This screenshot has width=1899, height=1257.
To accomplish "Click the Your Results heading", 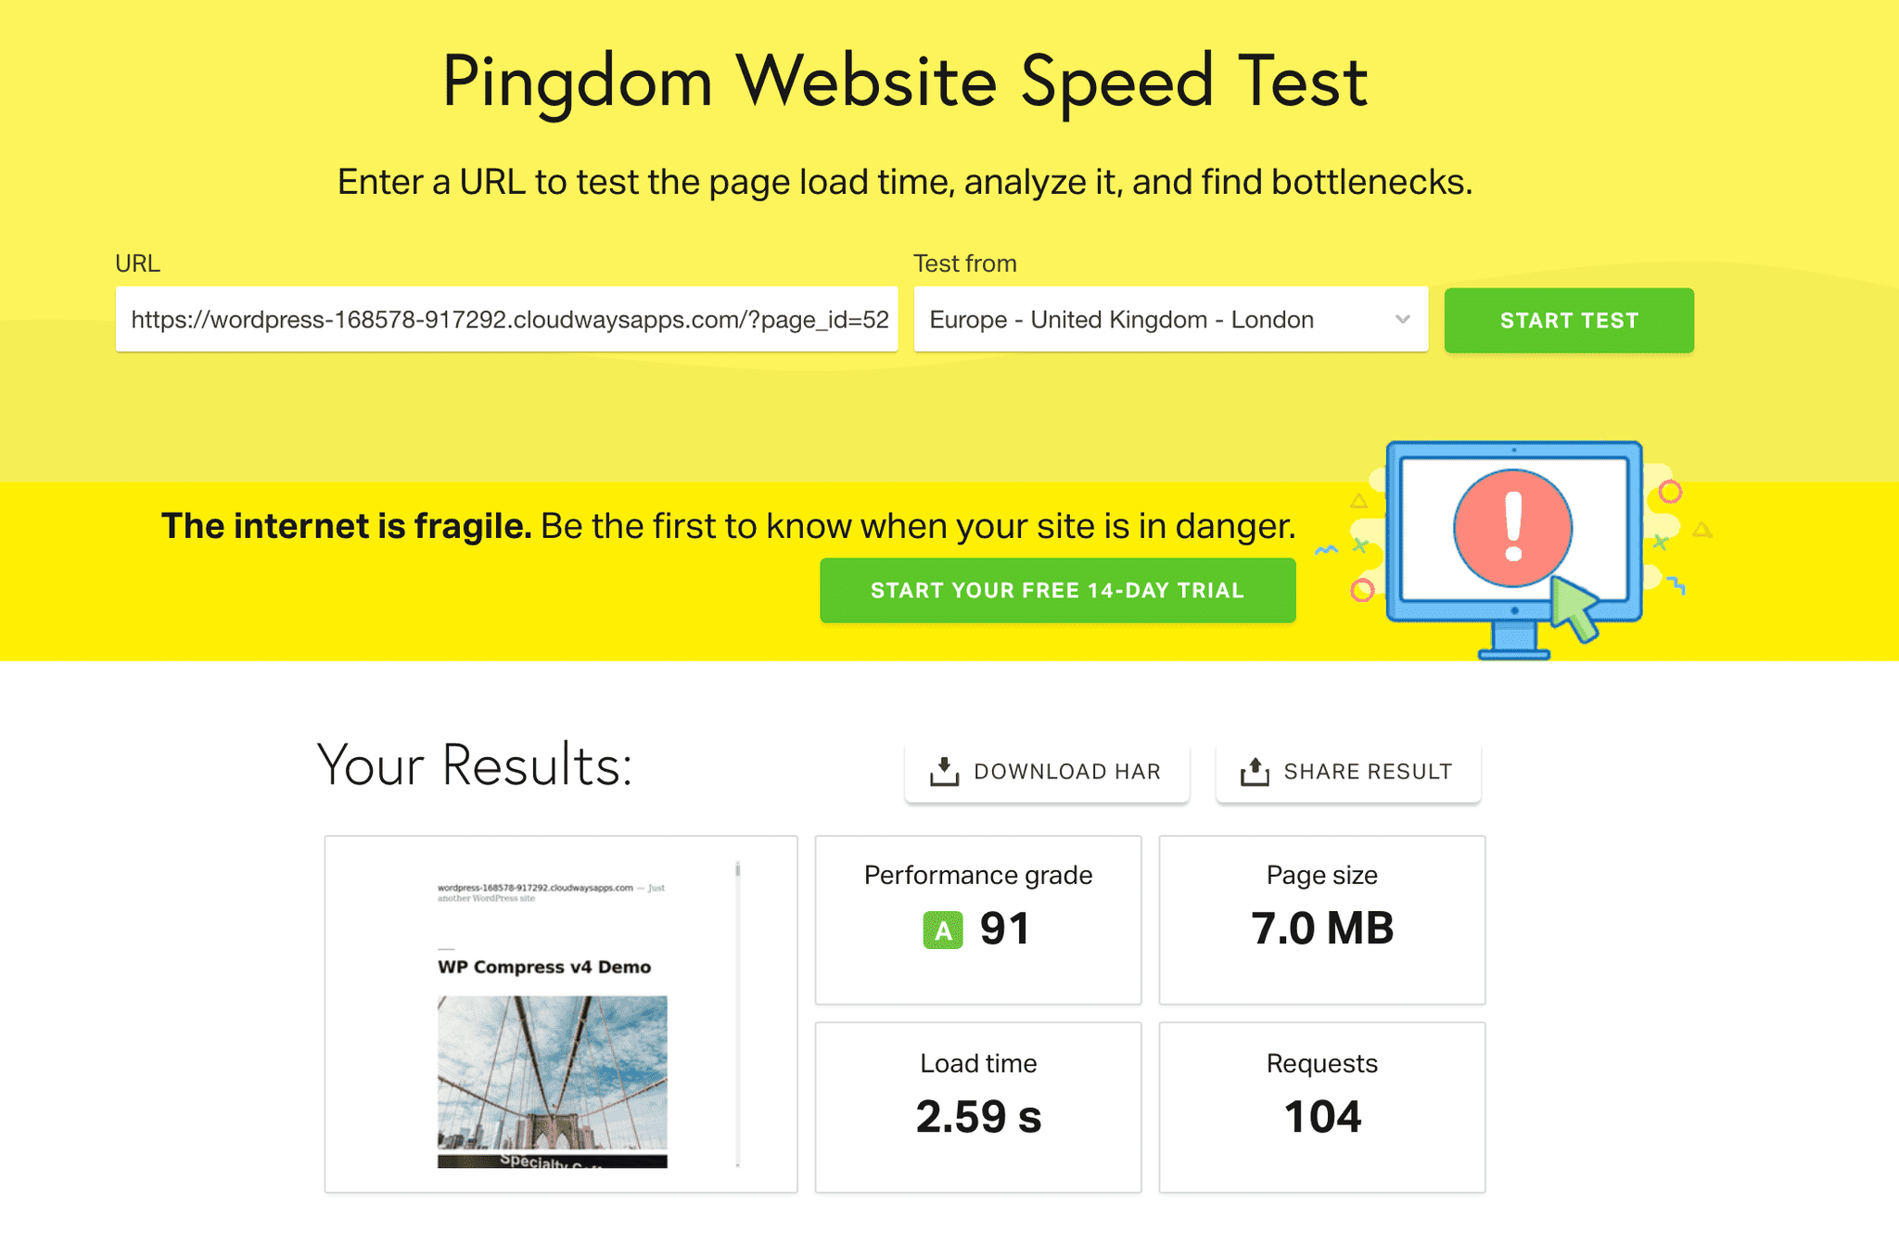I will 475,765.
